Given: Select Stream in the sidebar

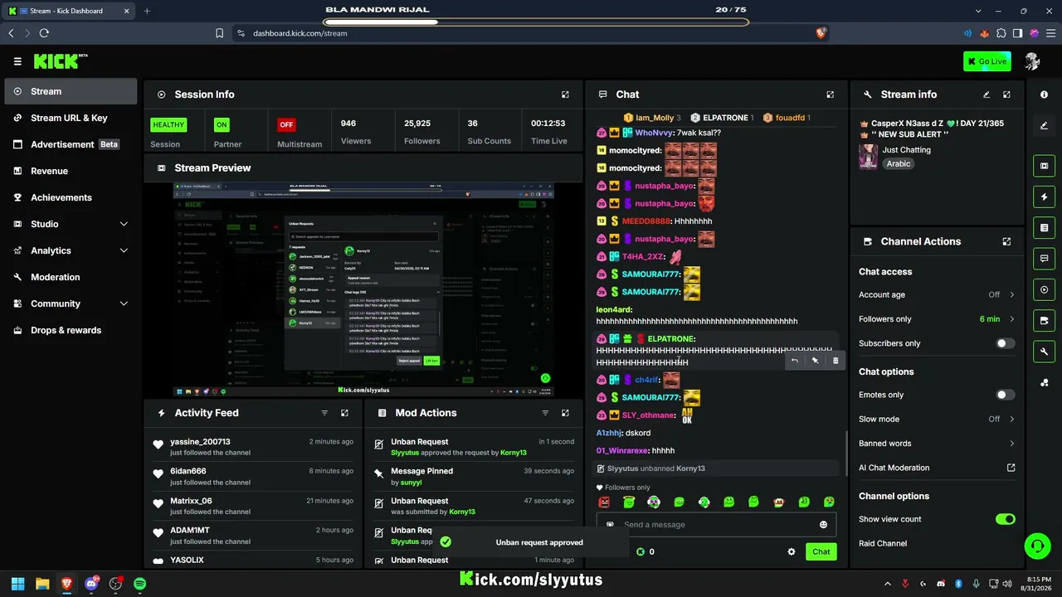Looking at the screenshot, I should click(71, 91).
